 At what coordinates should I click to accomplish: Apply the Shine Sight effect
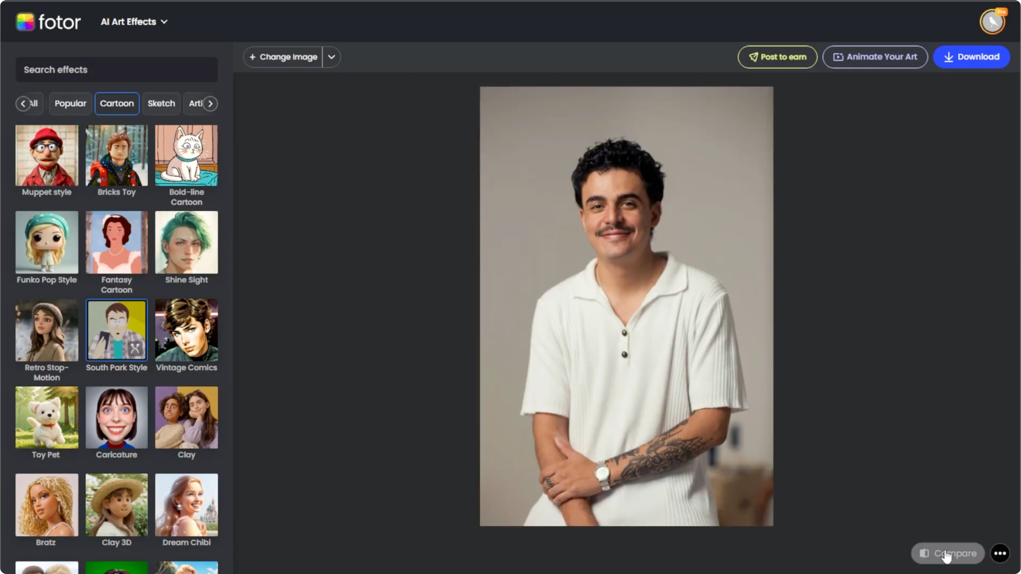(x=186, y=242)
